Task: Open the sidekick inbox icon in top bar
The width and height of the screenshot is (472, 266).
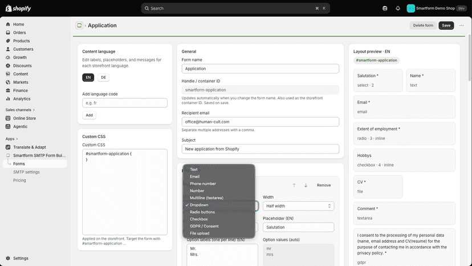Action: tap(385, 8)
